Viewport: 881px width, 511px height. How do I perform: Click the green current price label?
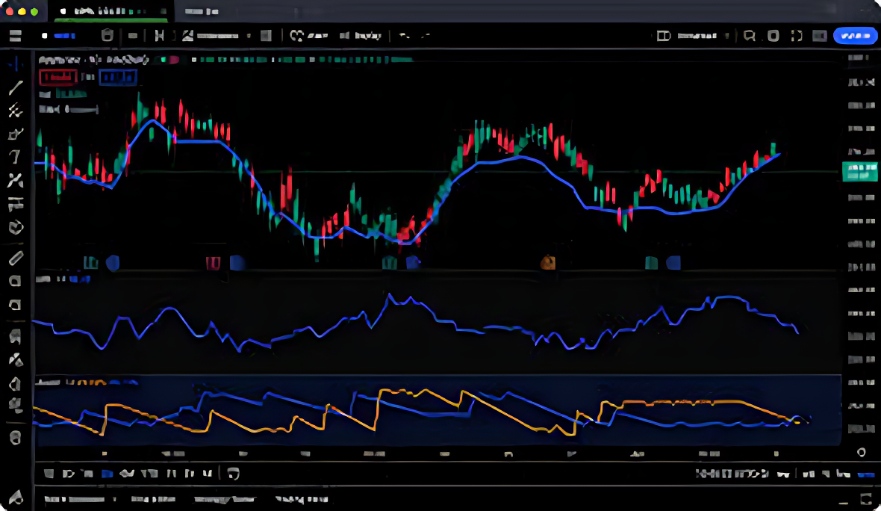pos(859,171)
